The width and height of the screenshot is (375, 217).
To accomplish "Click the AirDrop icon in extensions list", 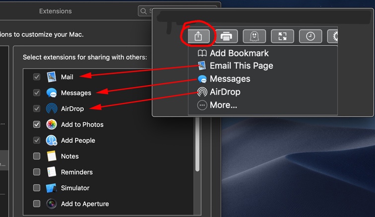I will [x=52, y=108].
